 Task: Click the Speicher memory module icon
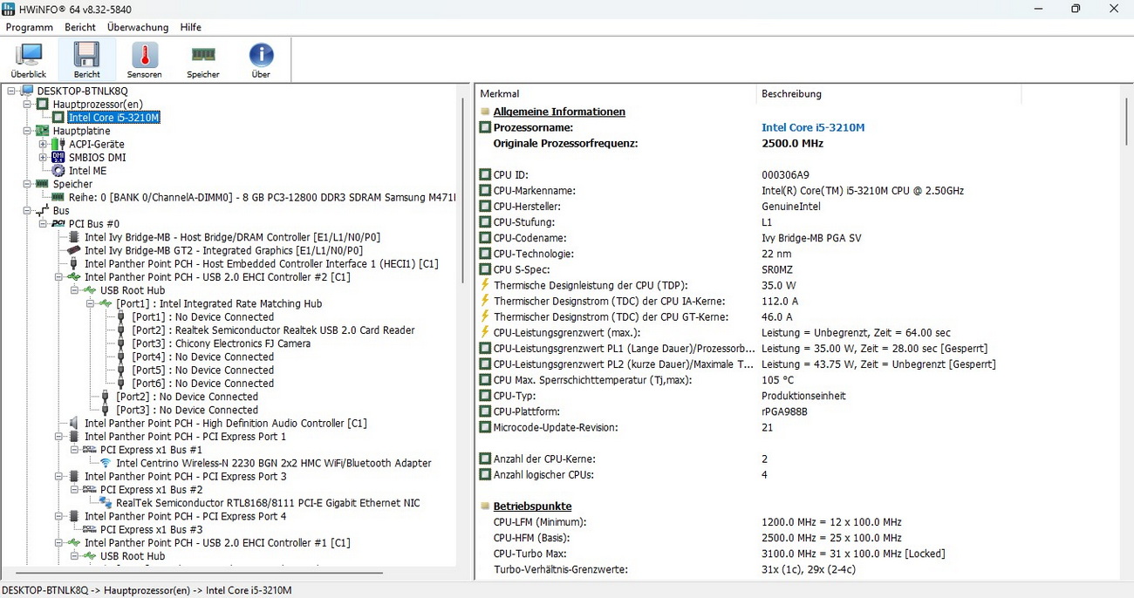point(203,61)
